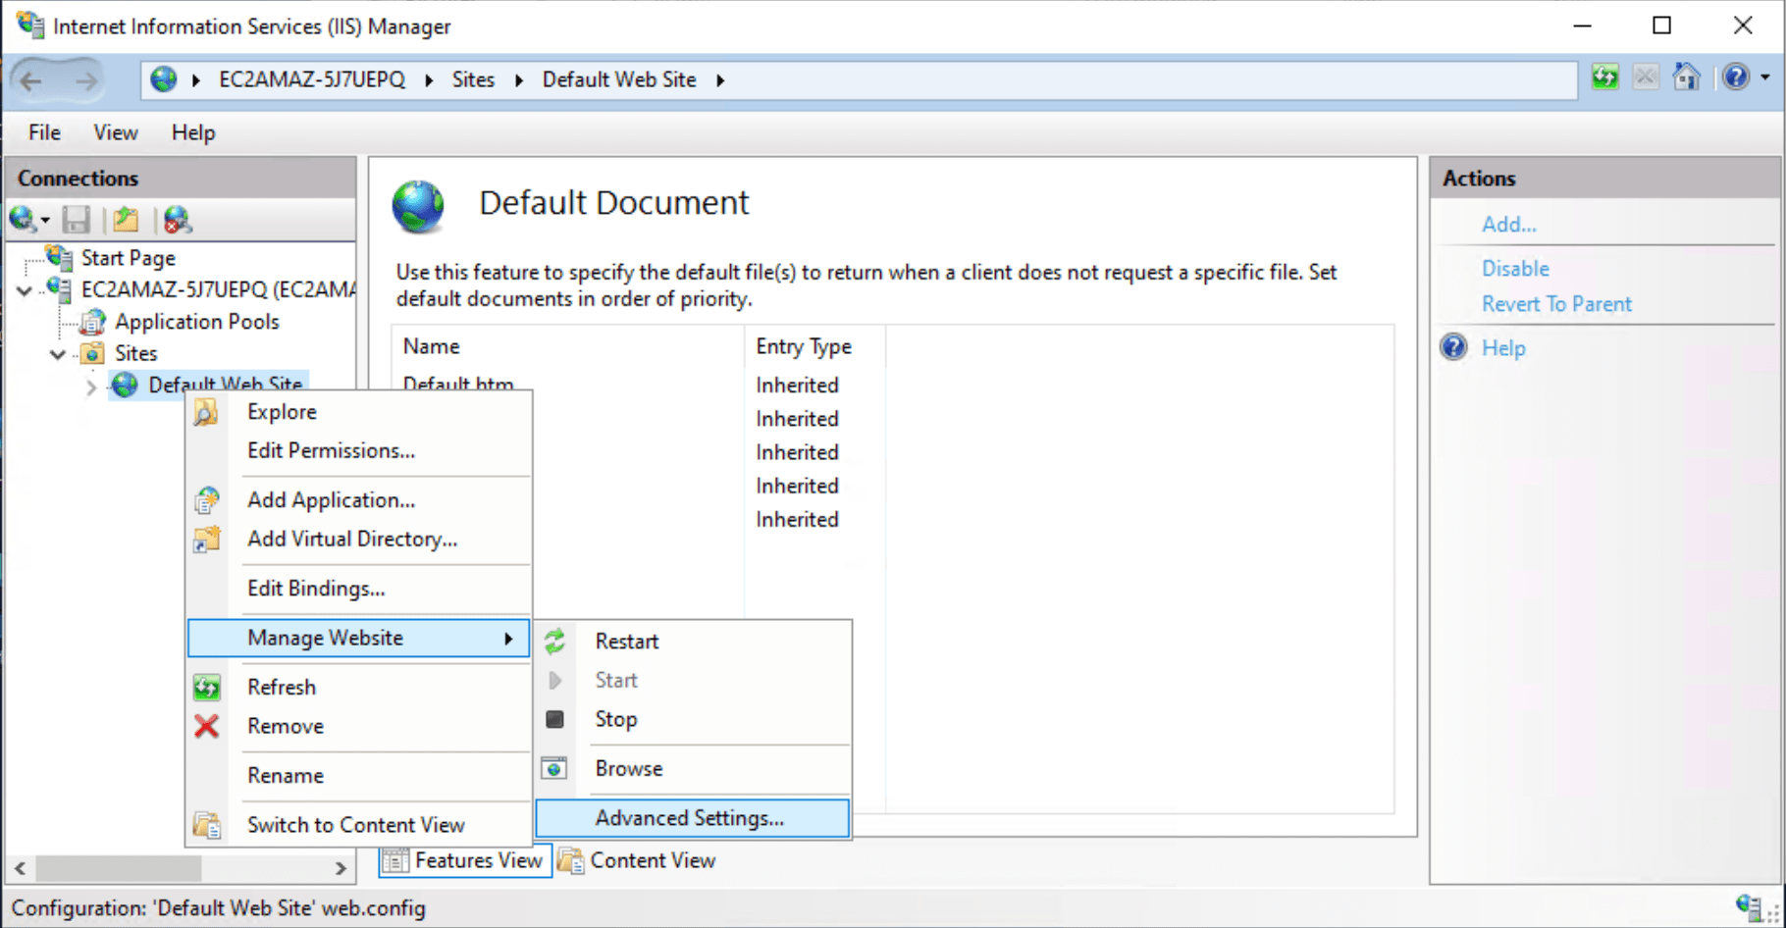Click the green Refresh page toolbar icon
The height and width of the screenshot is (928, 1786).
[x=1605, y=77]
